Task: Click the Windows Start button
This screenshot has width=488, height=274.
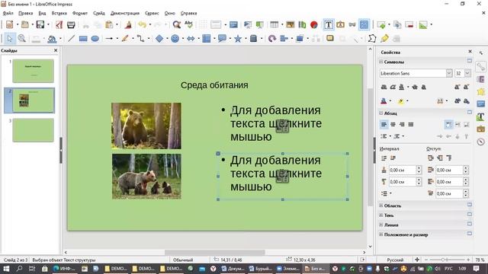Action: tap(6, 269)
